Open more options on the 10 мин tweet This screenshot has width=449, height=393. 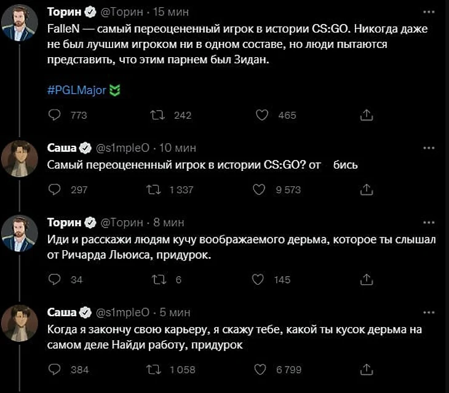pos(429,148)
